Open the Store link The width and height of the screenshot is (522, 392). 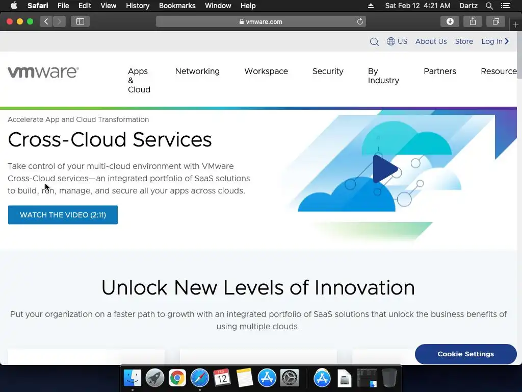[x=464, y=41]
